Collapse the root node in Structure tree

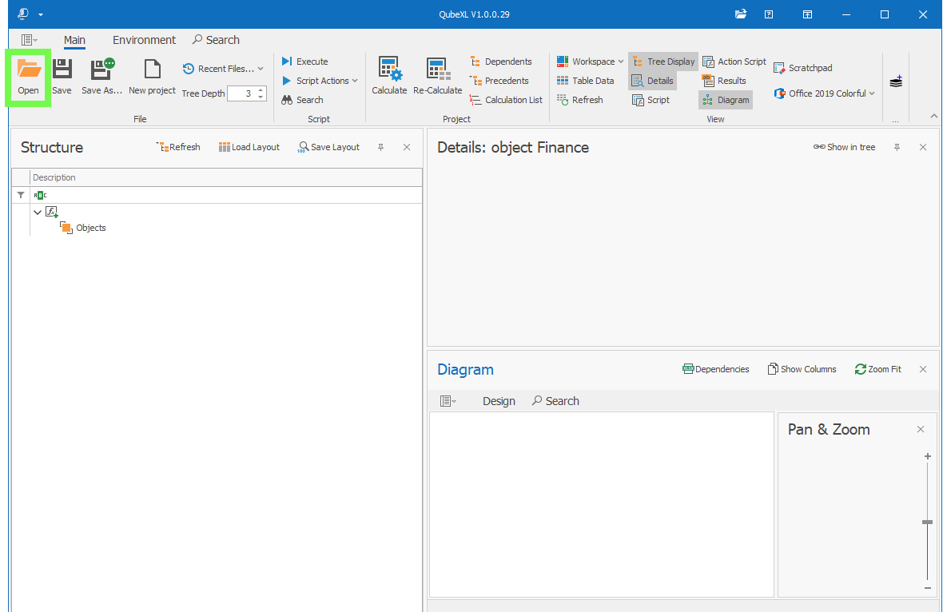[x=38, y=213]
